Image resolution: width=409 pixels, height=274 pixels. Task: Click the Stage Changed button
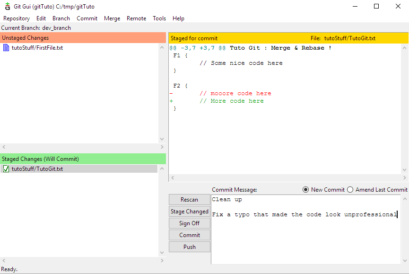(190, 212)
